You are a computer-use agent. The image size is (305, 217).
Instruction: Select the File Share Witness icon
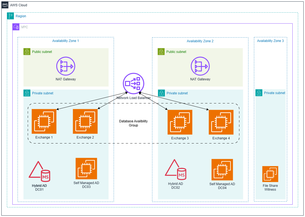(270, 174)
